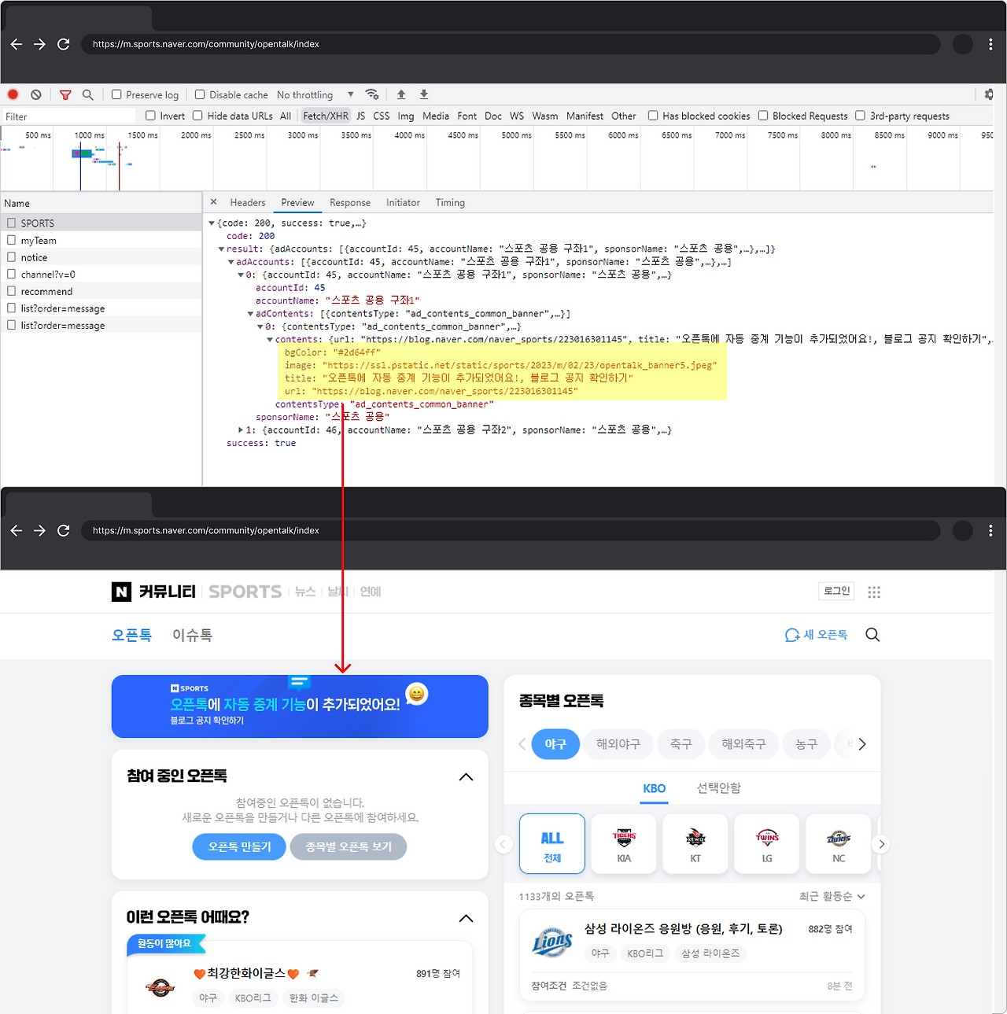Collapse the adAccounts array node

tap(231, 262)
